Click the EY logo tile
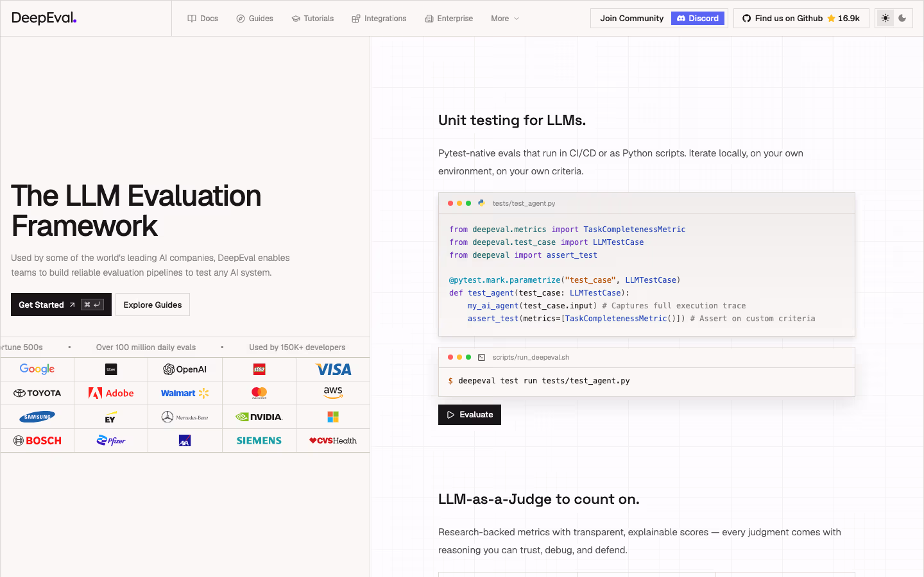This screenshot has height=577, width=924. 111,417
